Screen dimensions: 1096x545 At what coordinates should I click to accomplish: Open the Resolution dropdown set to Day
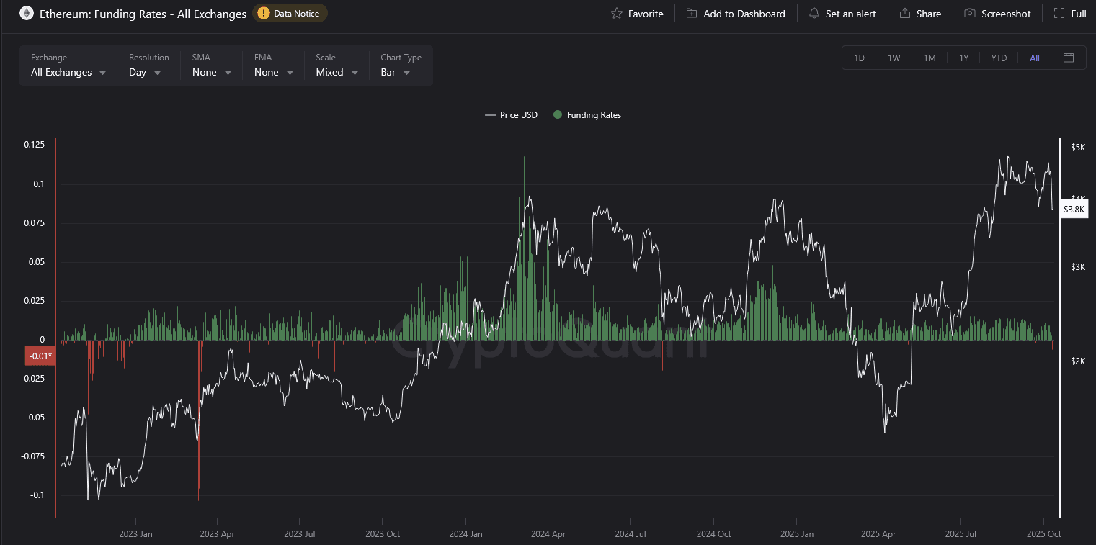tap(144, 72)
